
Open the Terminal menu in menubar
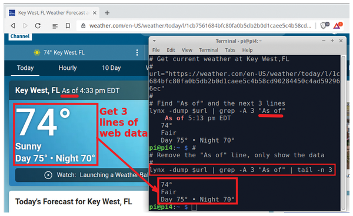coord(208,50)
